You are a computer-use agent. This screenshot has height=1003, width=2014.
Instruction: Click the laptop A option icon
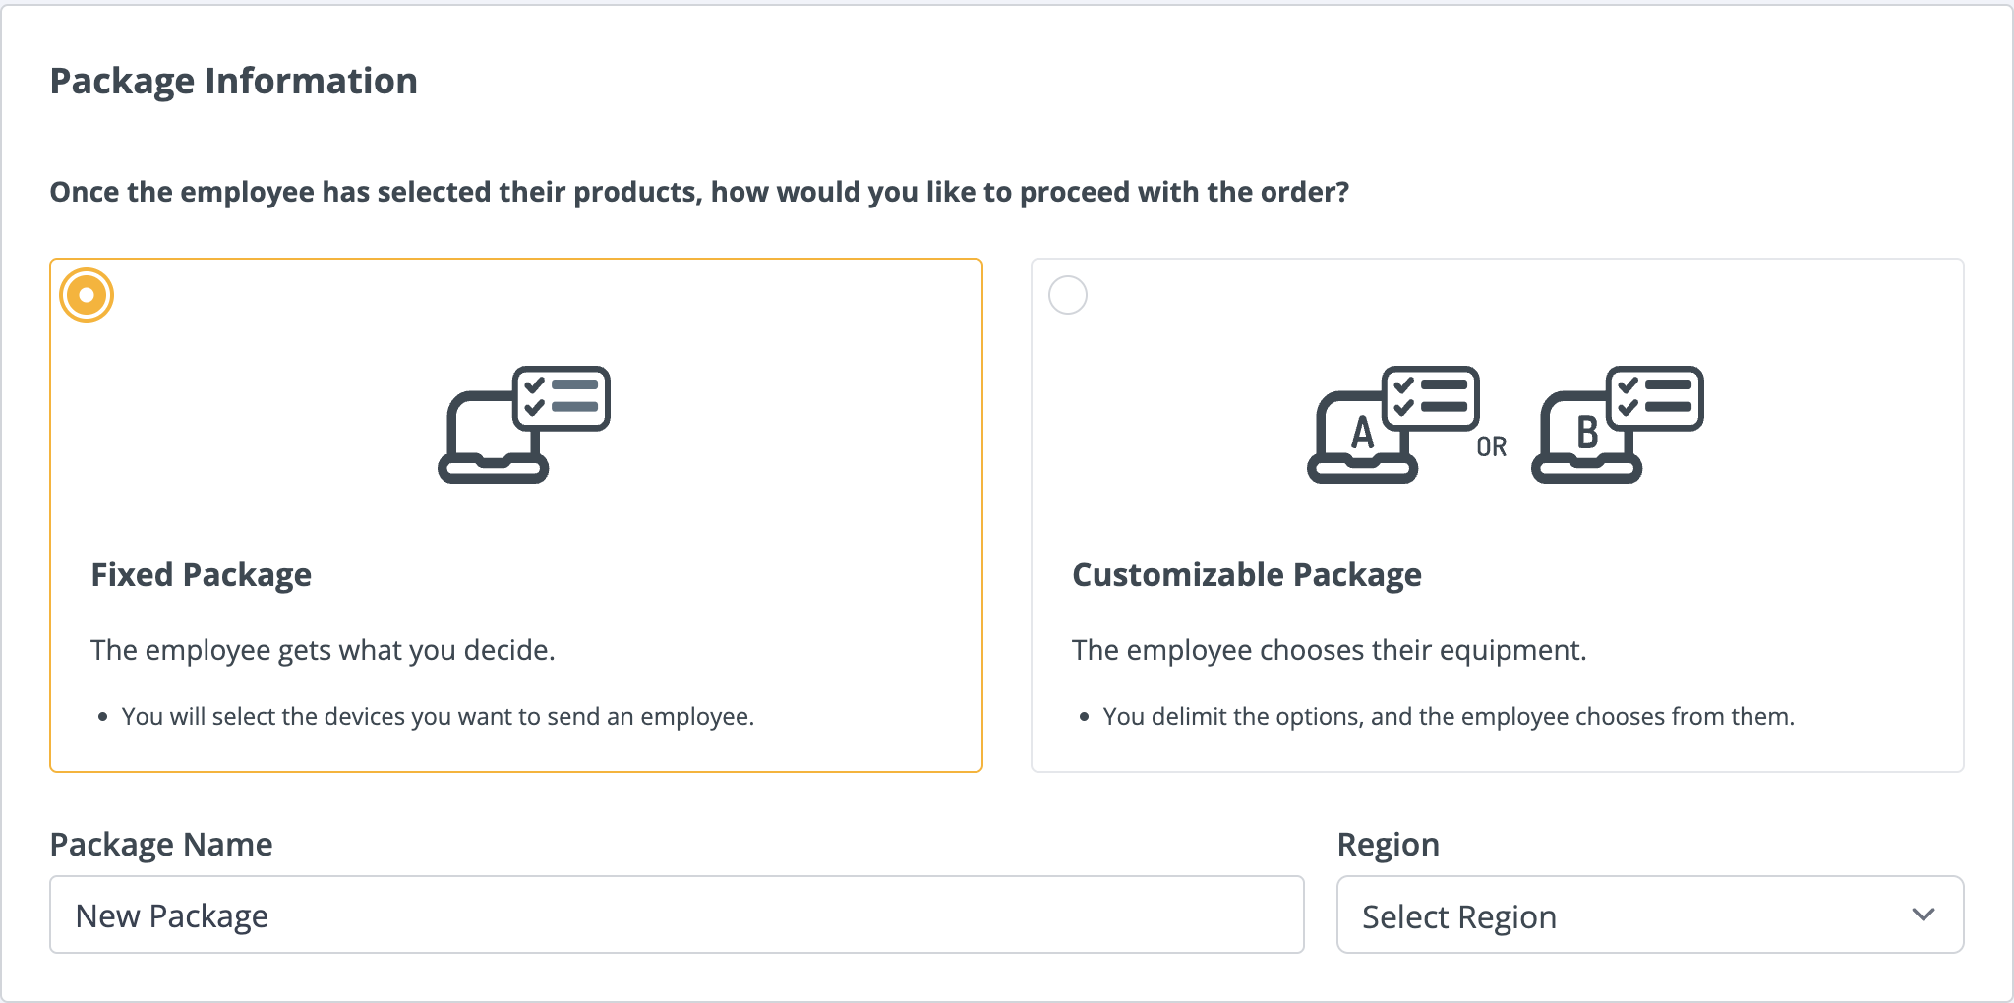1392,425
